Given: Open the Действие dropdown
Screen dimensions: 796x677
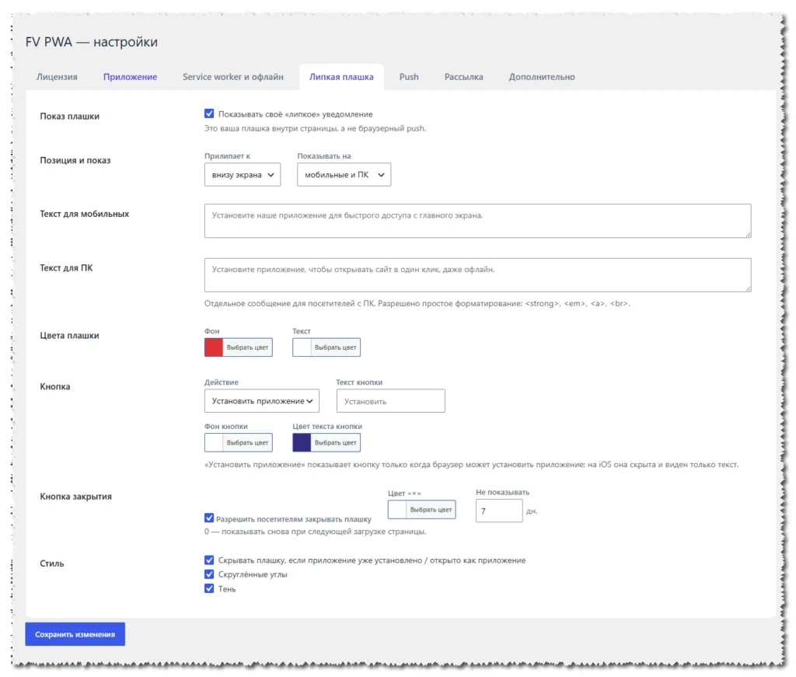Looking at the screenshot, I should point(262,401).
